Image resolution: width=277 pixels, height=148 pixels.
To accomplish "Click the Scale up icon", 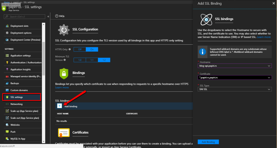I will click(7, 111).
